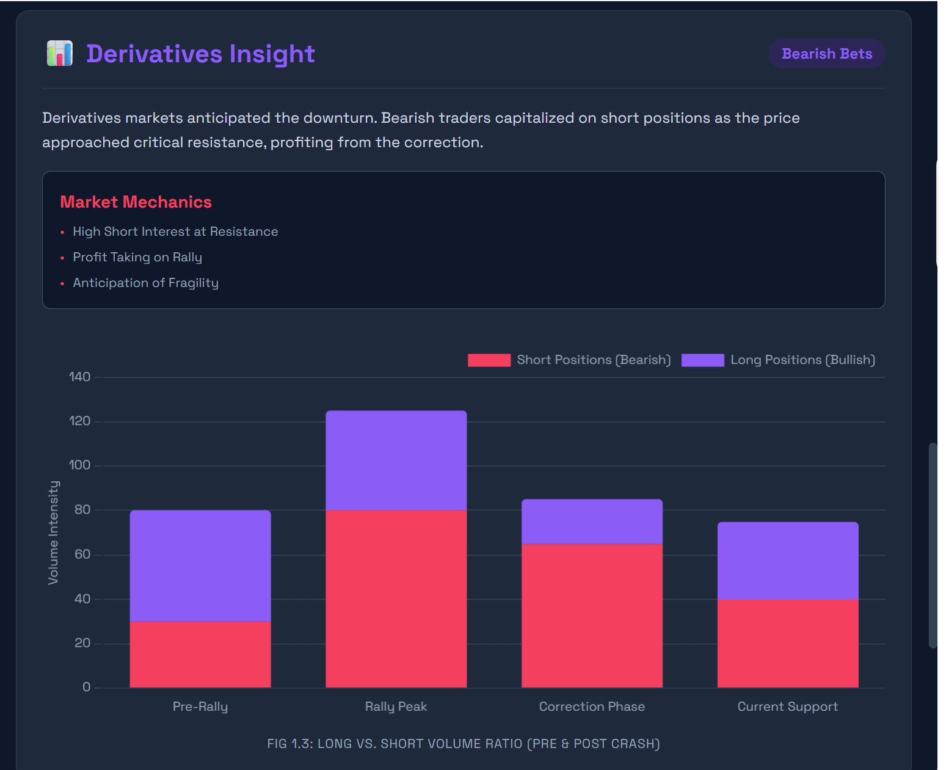
Task: Click the red Pre-Rally short bar segment
Action: tap(200, 655)
